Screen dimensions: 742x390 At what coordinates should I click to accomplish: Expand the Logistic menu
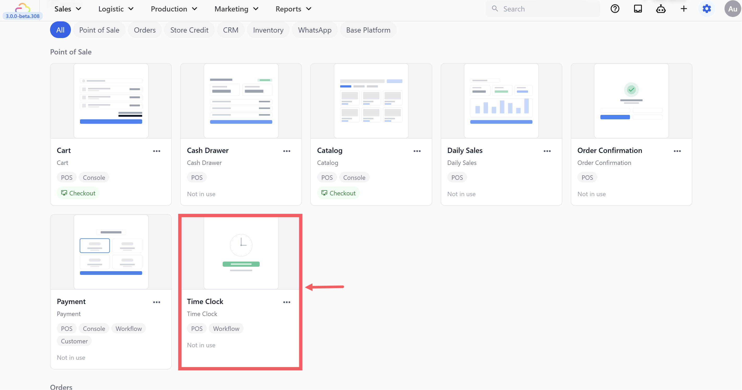click(116, 9)
